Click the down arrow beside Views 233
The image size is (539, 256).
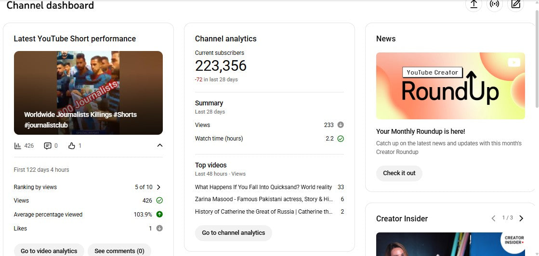341,125
